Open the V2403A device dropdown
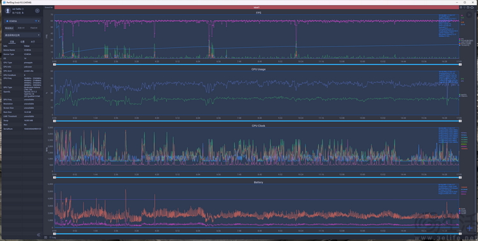 pos(22,21)
